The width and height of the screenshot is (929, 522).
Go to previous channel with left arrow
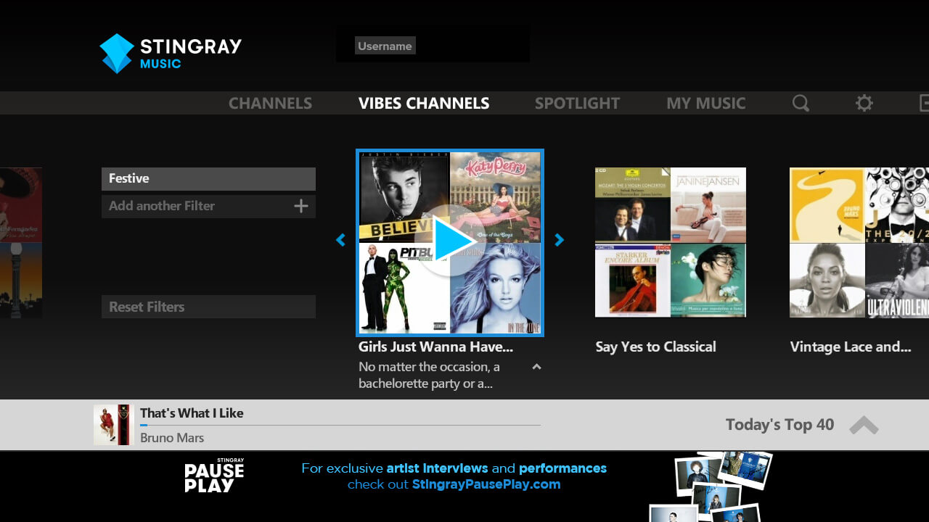point(340,240)
